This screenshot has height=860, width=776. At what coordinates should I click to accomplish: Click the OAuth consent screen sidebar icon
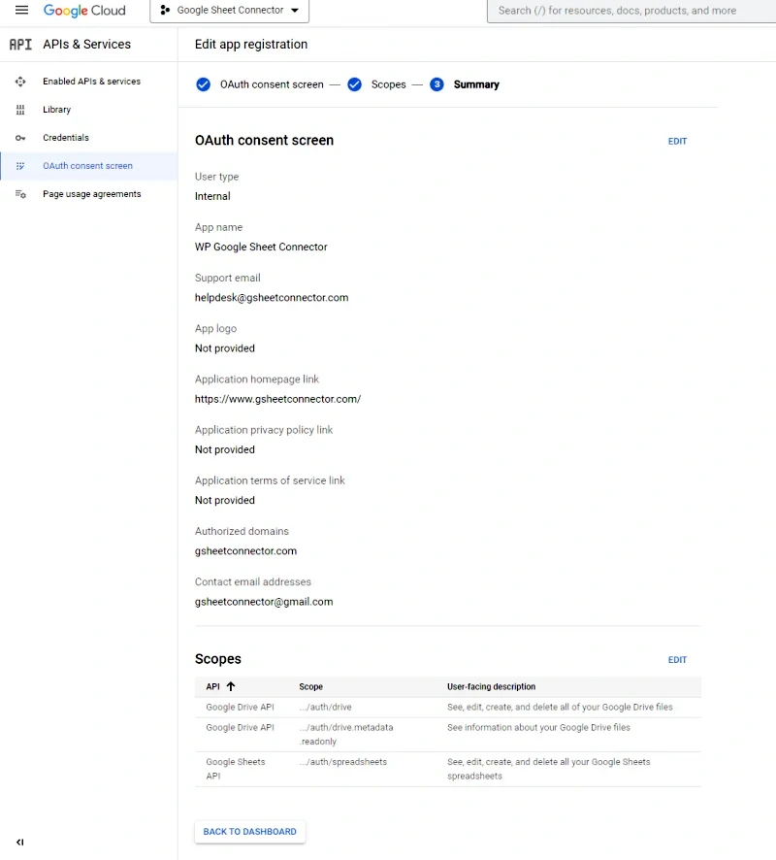(x=20, y=166)
